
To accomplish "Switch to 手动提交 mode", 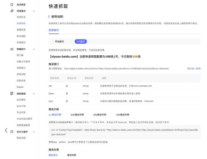I will [59, 42].
